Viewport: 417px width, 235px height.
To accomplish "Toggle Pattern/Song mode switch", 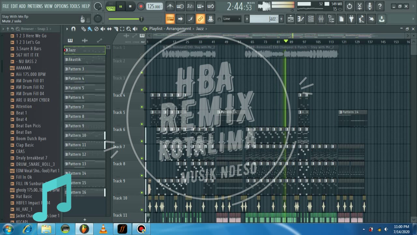I will click(111, 6).
